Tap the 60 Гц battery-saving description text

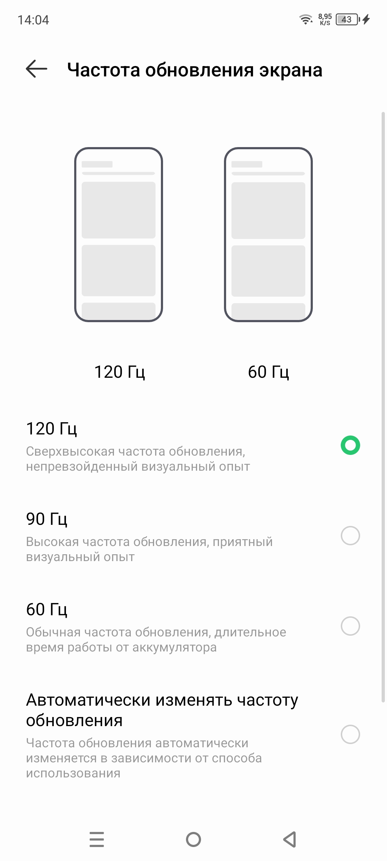[x=156, y=640]
